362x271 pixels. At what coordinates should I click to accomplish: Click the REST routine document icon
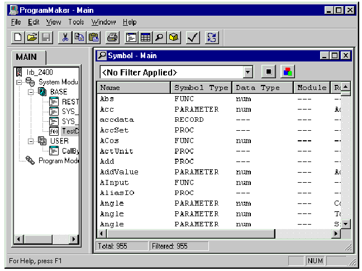[x=54, y=102]
